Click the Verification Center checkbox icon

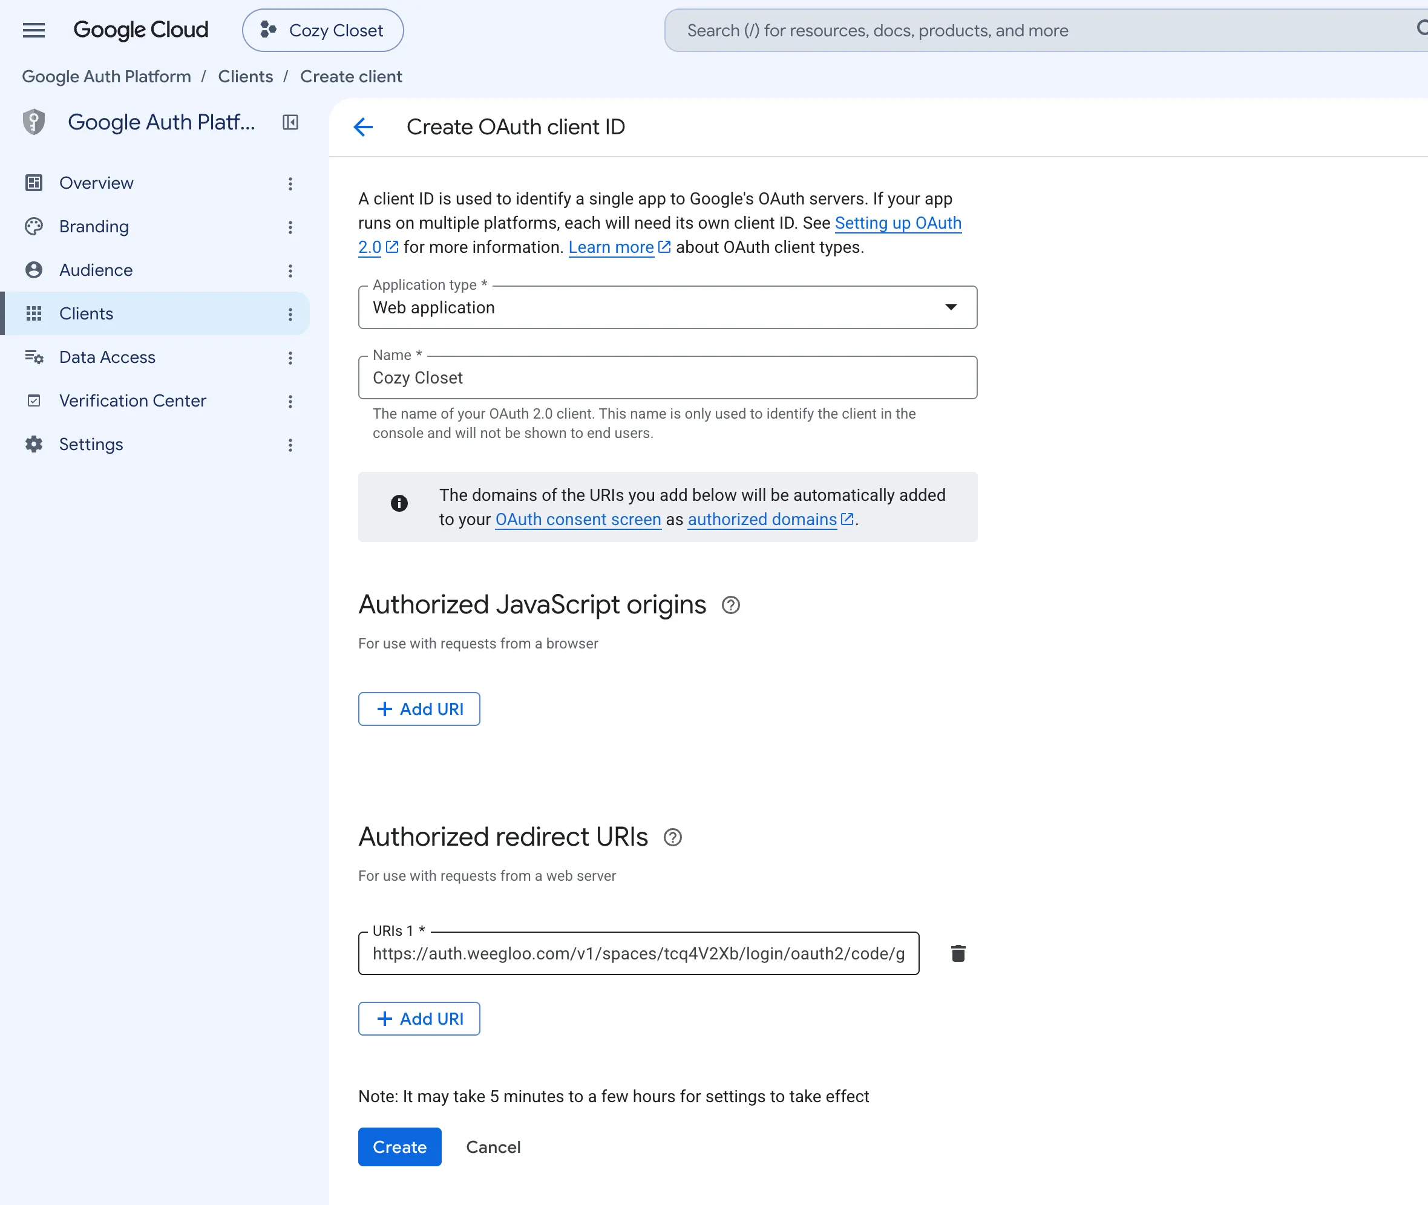click(33, 401)
